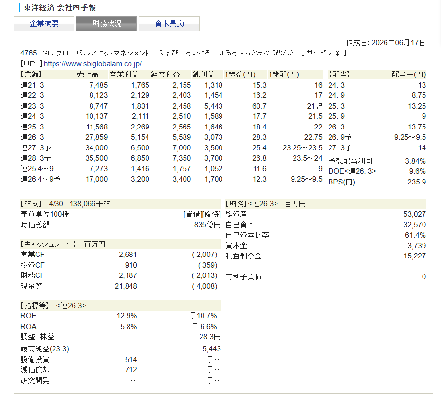Click operating profit 2,269 for 連25.3
This screenshot has width=441, height=402.
140,127
